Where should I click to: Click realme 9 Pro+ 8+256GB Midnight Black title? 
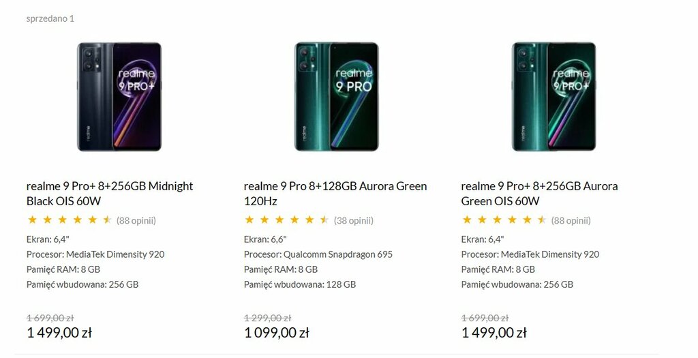coord(110,194)
